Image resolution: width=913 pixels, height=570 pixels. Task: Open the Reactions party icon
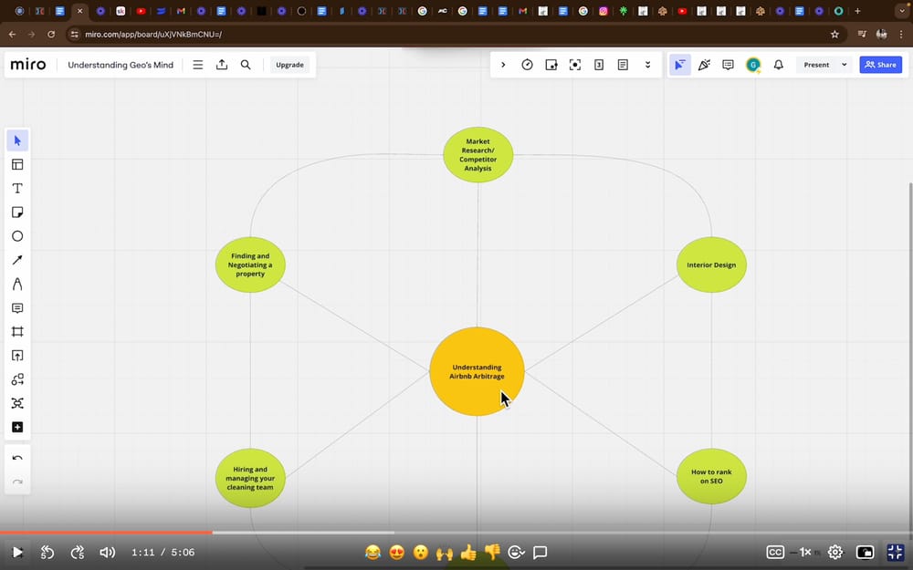click(x=704, y=65)
